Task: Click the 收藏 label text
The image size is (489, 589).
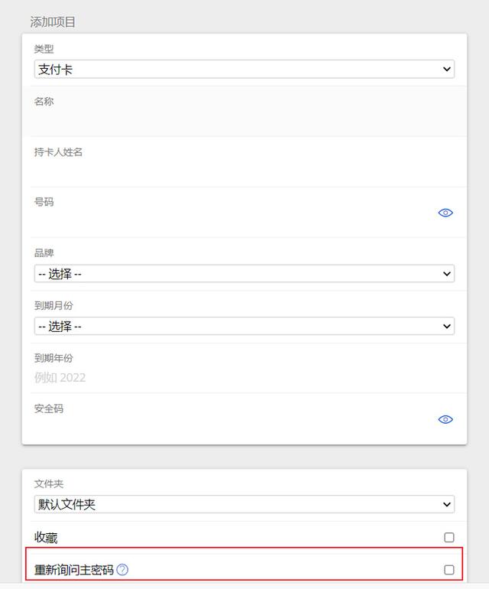Action: (x=46, y=538)
